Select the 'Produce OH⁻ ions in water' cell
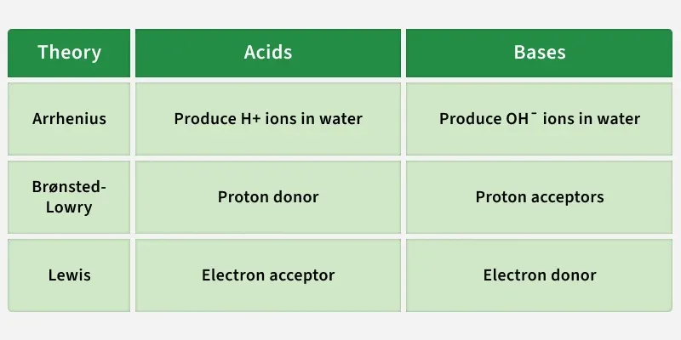Viewport: 681px width, 340px height. click(x=539, y=119)
